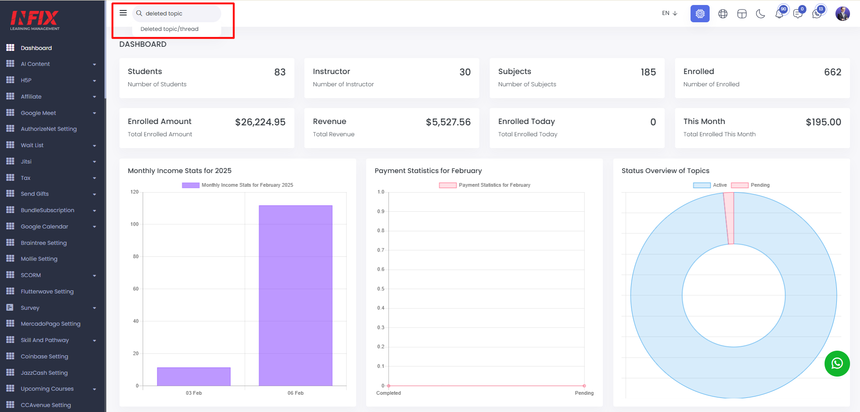Click the search magnifier icon
The width and height of the screenshot is (860, 412).
(x=139, y=13)
